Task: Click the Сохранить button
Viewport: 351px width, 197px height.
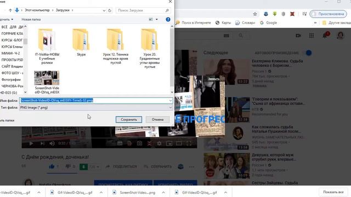Action: pos(129,119)
